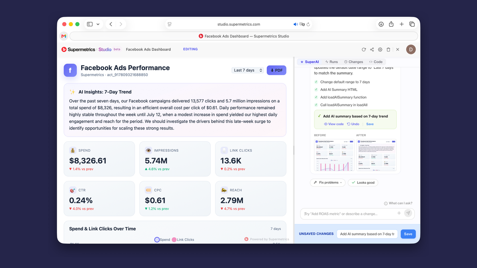Click the 0.24% CTR value
Viewport: 477px width, 268px height.
point(81,201)
